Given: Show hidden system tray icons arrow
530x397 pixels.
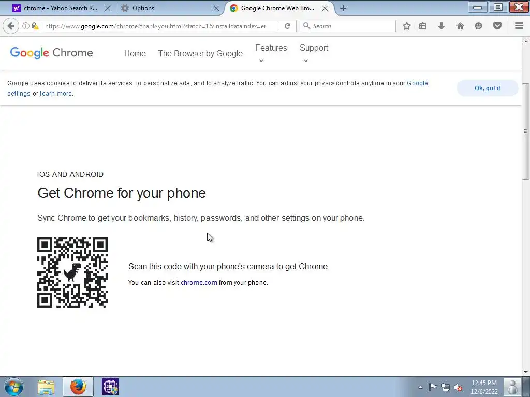Looking at the screenshot, I should pos(420,387).
